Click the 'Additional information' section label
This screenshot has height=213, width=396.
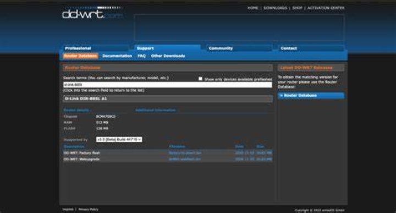click(155, 110)
